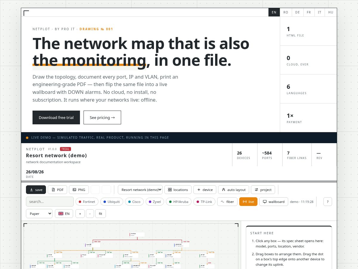The height and width of the screenshot is (269, 358).
Task: Zoom in with the plus button
Action: (x=80, y=214)
